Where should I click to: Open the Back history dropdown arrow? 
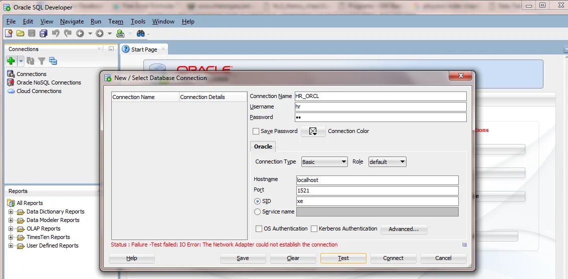tap(90, 33)
